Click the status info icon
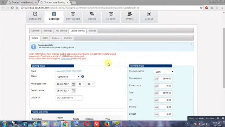The width and height of the screenshot is (225, 127). pyautogui.click(x=83, y=77)
